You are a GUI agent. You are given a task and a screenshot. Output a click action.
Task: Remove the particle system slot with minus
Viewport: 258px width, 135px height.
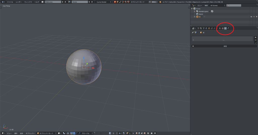[255, 40]
